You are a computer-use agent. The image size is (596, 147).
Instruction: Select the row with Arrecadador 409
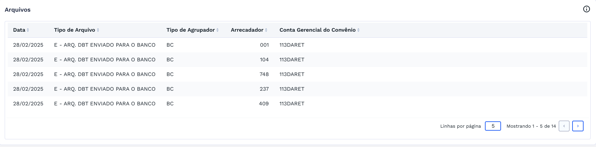pyautogui.click(x=264, y=104)
